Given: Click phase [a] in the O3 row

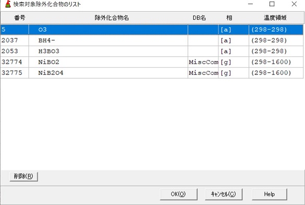Looking at the screenshot, I should tap(234, 30).
